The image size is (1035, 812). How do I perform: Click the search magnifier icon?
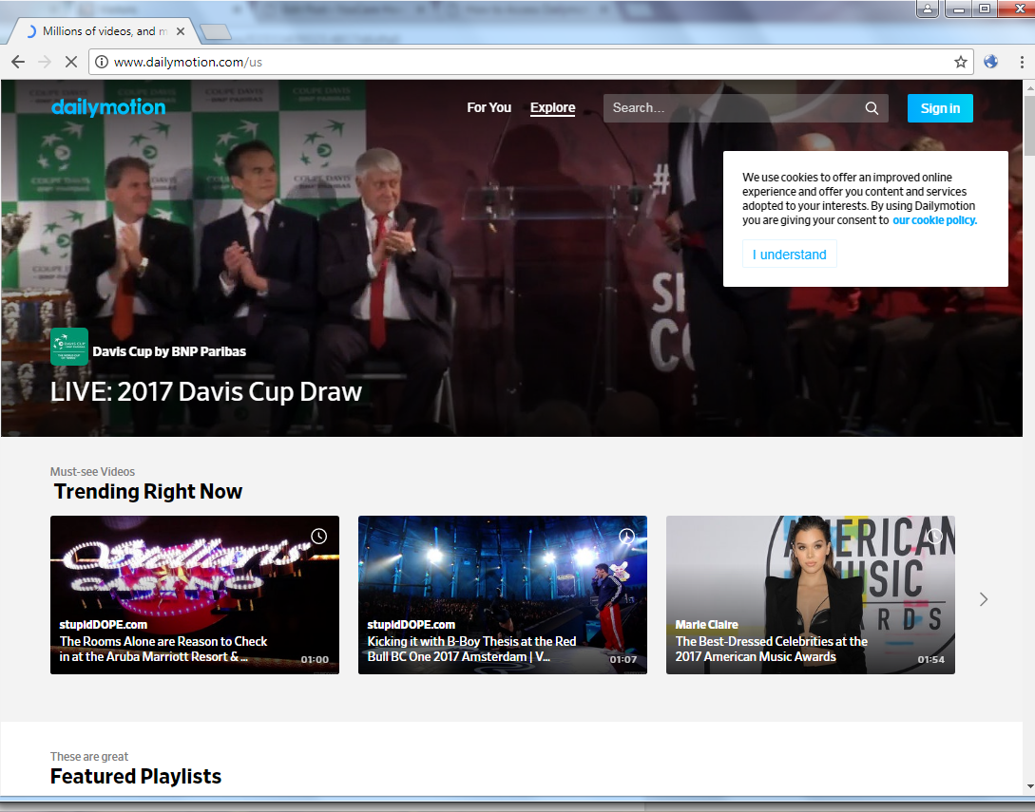(x=872, y=108)
